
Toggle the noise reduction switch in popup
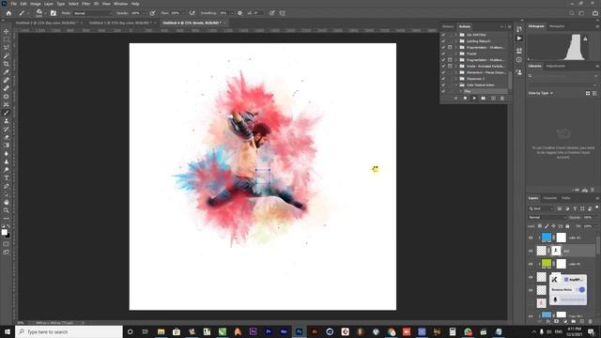tap(581, 290)
